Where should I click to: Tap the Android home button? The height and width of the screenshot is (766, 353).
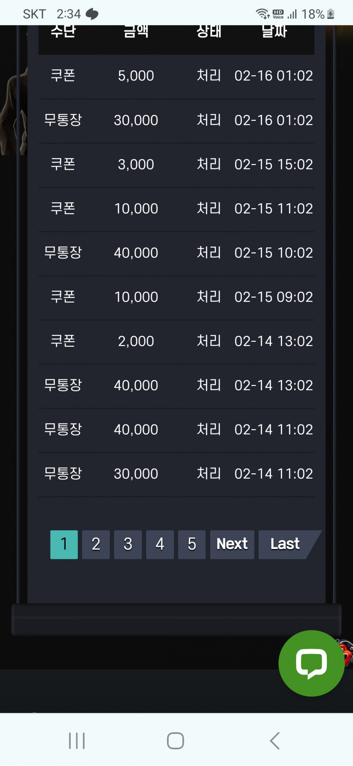pyautogui.click(x=175, y=741)
